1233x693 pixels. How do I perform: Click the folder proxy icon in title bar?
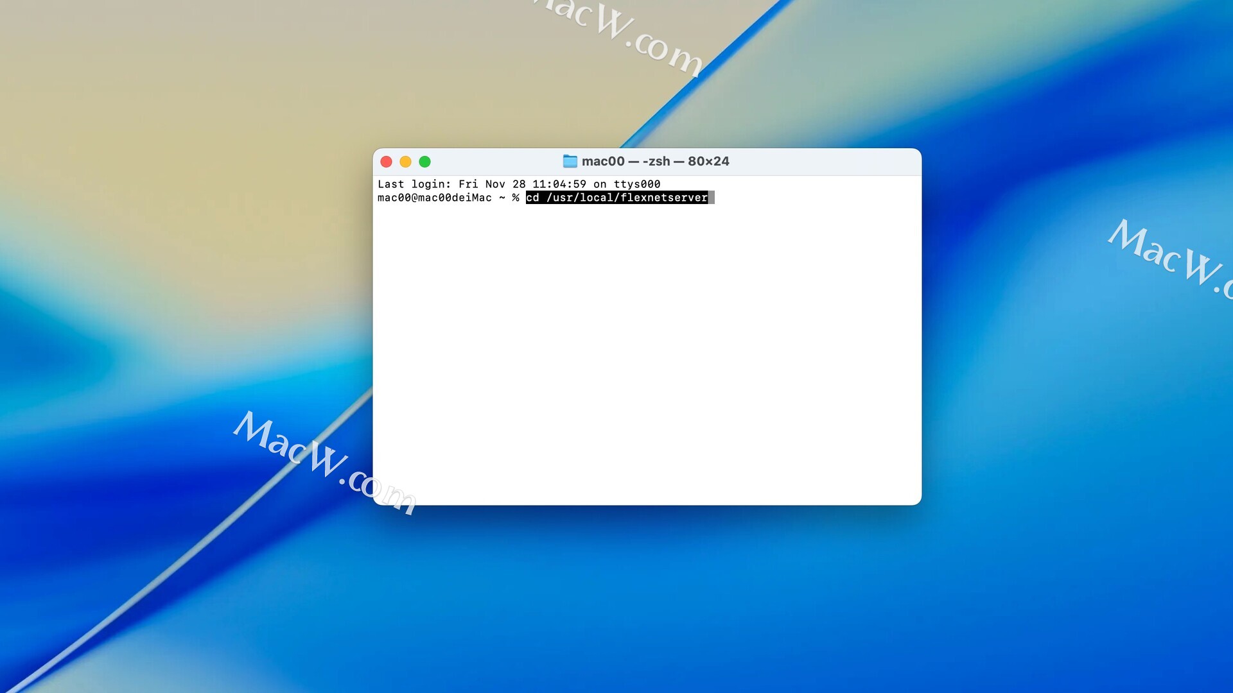click(570, 161)
